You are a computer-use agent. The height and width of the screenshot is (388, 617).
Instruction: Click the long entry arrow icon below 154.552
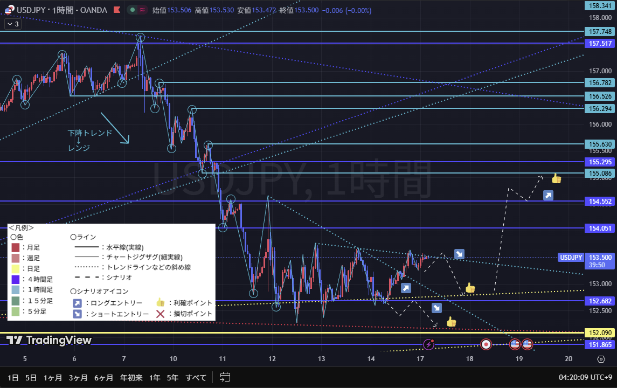click(548, 196)
